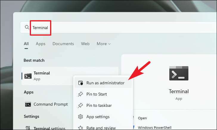
Task: Click the gear icon next to App settings
Action: pyautogui.click(x=80, y=117)
